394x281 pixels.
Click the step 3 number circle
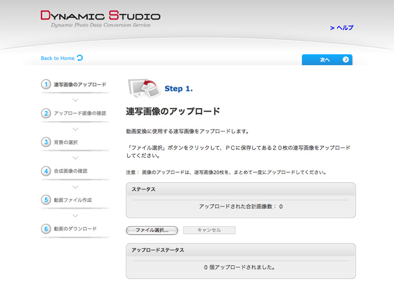(46, 142)
